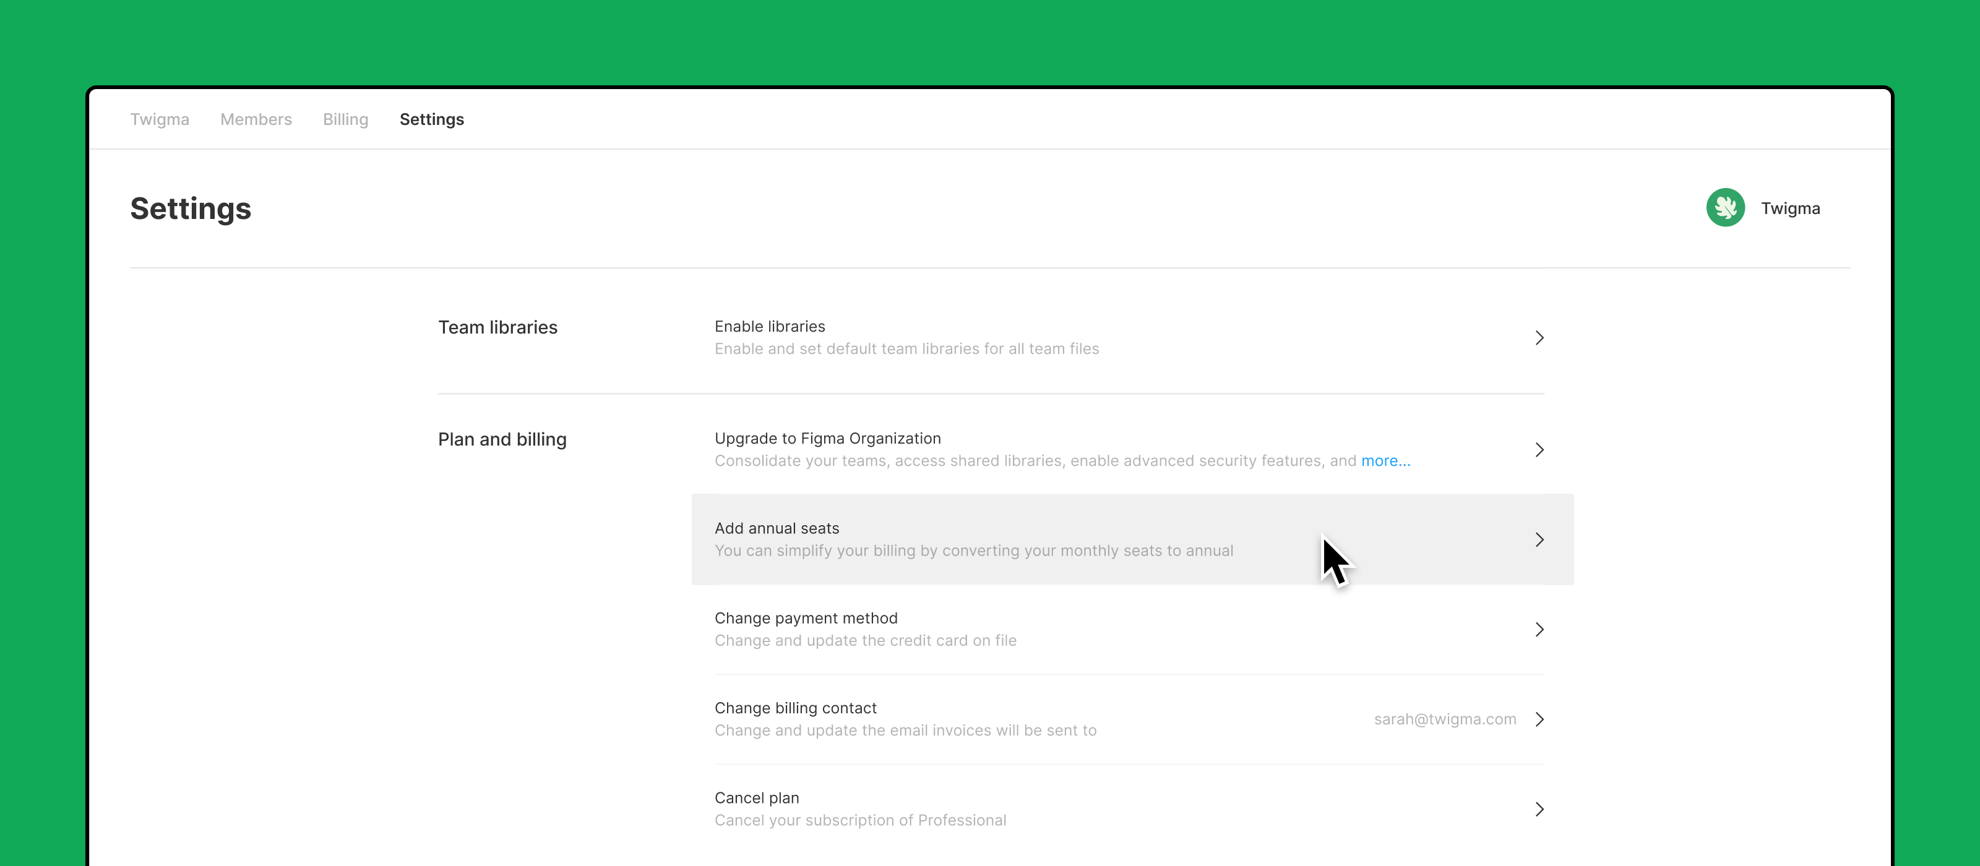This screenshot has height=866, width=1980.
Task: Click 'Consolidate your teams' description text
Action: [x=1035, y=461]
